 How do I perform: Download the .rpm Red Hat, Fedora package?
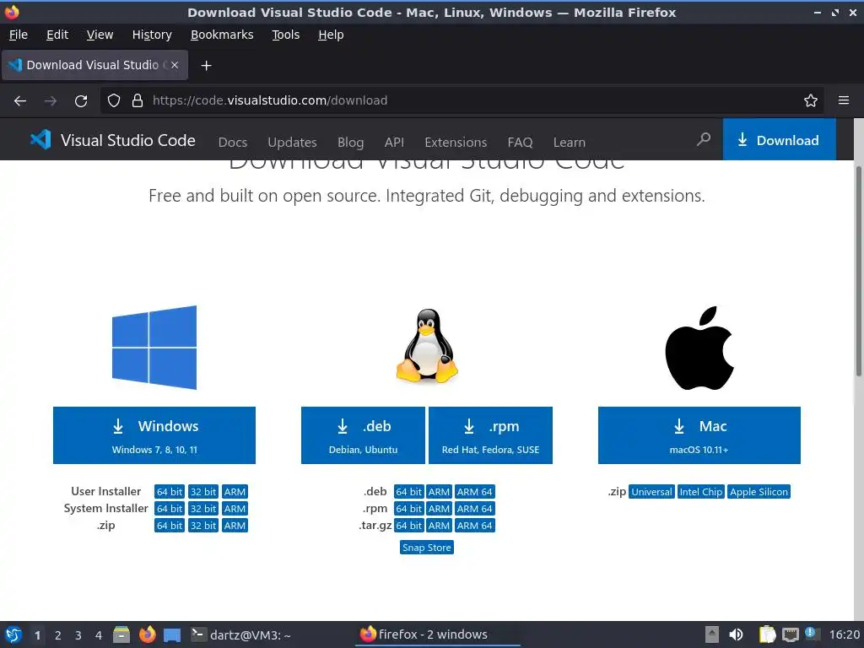point(490,435)
